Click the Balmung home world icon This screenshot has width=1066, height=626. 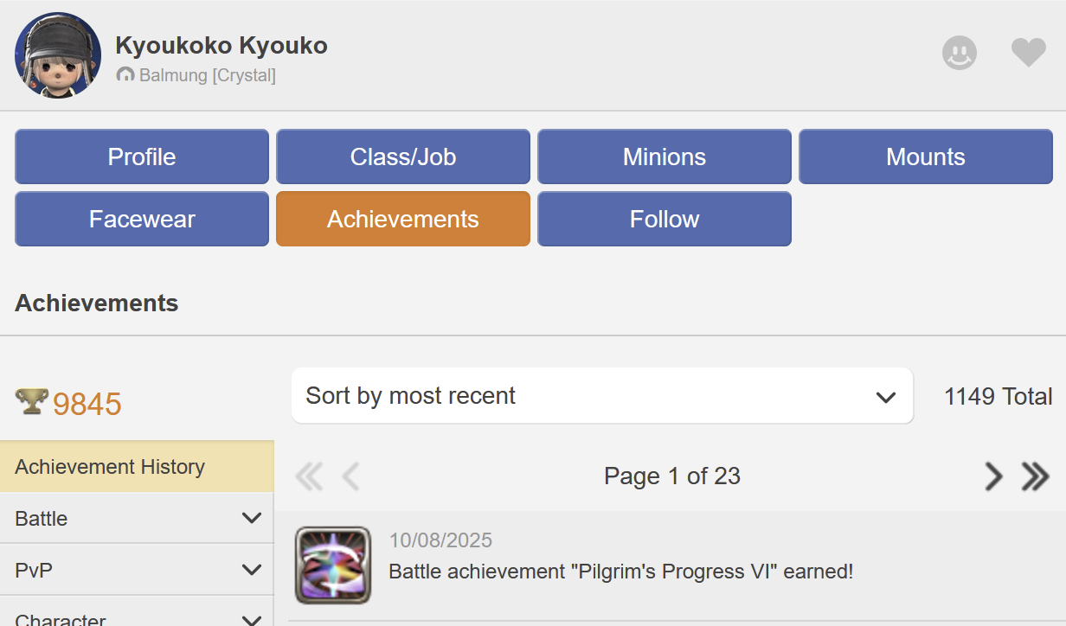click(x=125, y=75)
